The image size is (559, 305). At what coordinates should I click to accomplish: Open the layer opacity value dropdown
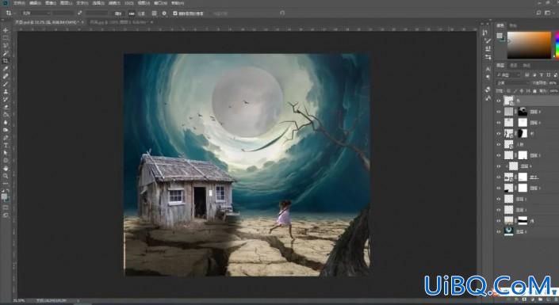(x=553, y=83)
